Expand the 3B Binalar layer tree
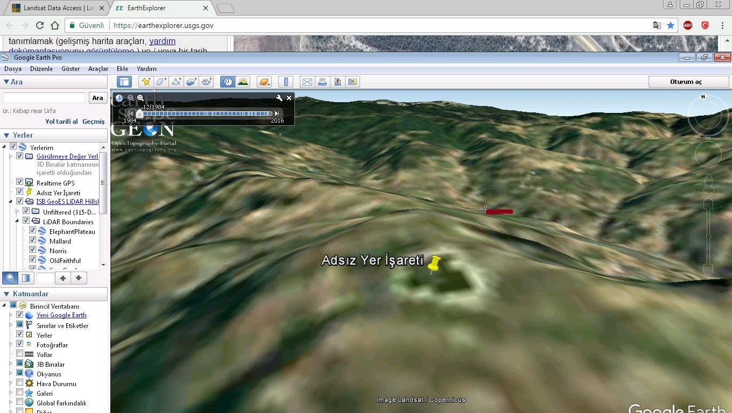The image size is (732, 413). (x=10, y=364)
